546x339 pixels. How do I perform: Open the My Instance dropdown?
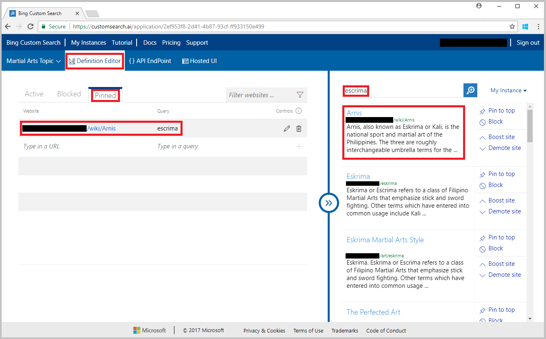pyautogui.click(x=508, y=90)
